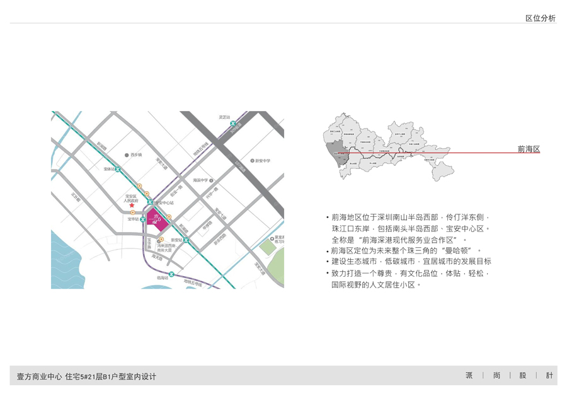Click the 宝体站 metro station icon
This screenshot has width=567, height=401.
tap(118, 169)
